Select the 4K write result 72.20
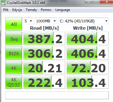 pyautogui.click(x=88, y=68)
